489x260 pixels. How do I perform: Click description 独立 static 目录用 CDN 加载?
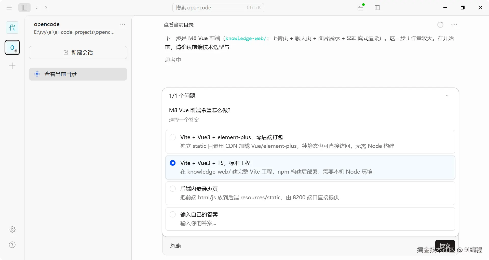[287, 146]
